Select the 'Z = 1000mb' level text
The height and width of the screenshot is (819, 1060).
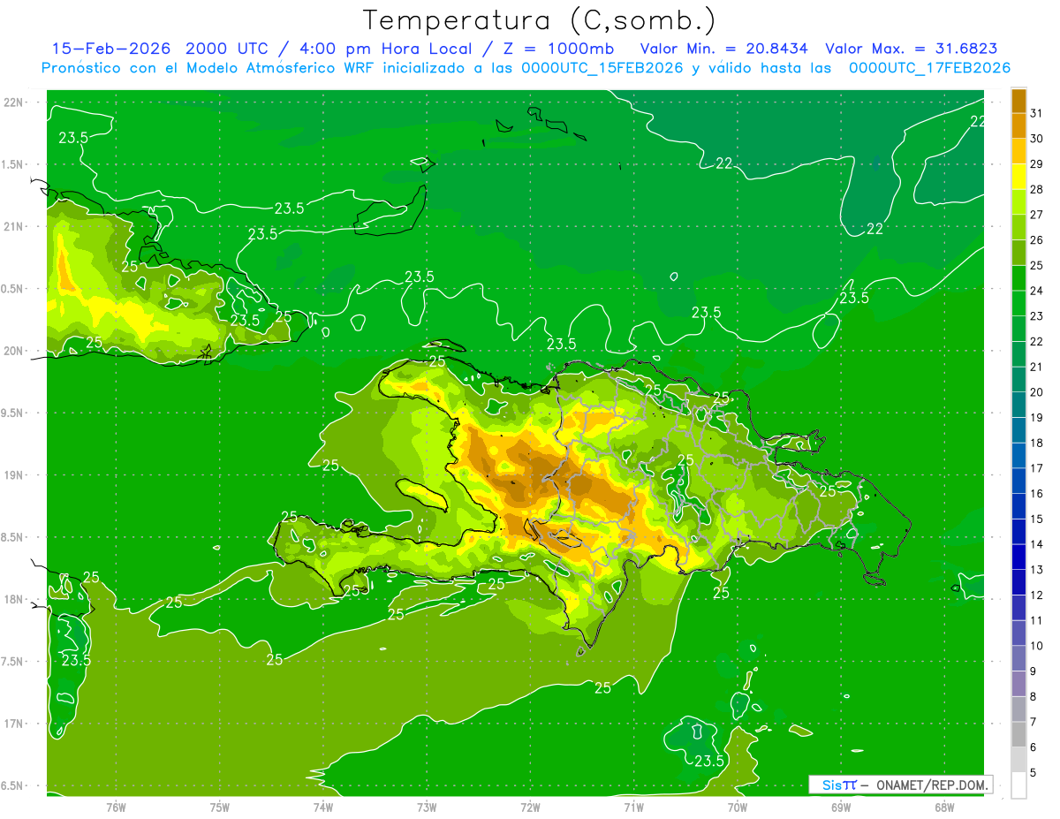tap(560, 49)
